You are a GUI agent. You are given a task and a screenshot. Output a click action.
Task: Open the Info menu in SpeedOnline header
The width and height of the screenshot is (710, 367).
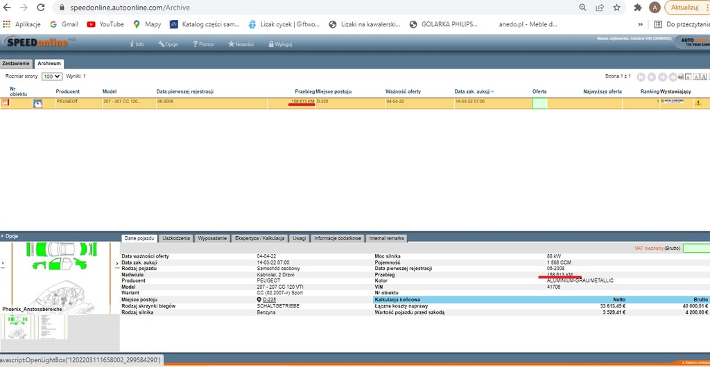click(137, 44)
